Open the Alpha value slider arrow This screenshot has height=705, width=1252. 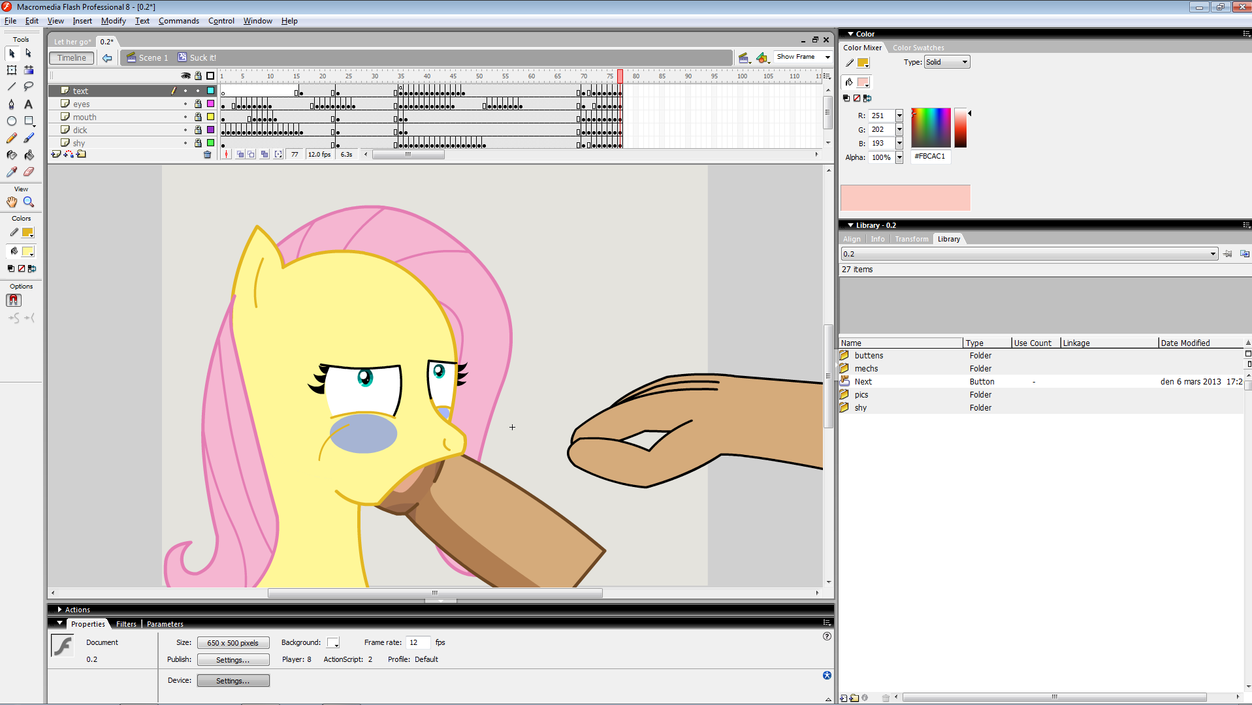(x=899, y=157)
